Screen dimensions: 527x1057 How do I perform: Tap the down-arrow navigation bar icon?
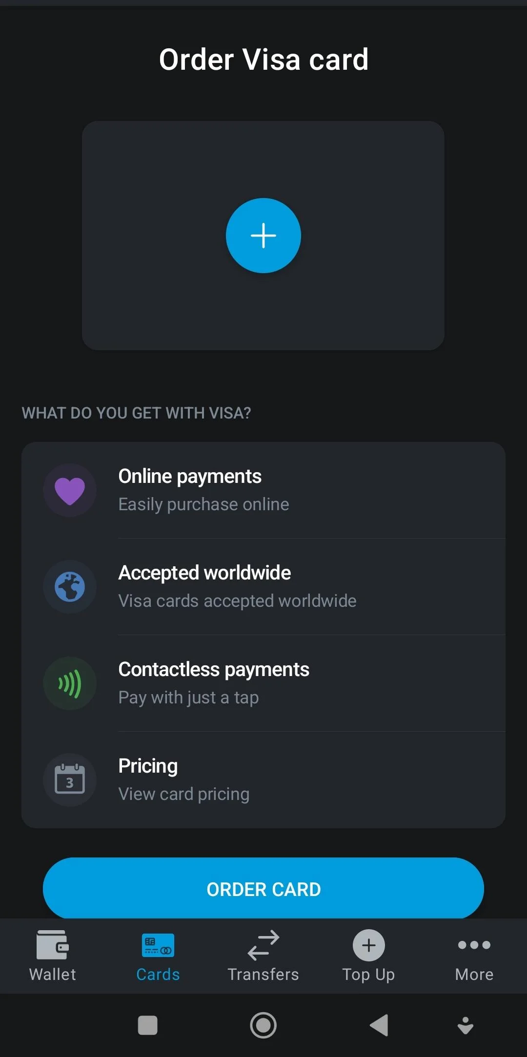(x=466, y=1025)
